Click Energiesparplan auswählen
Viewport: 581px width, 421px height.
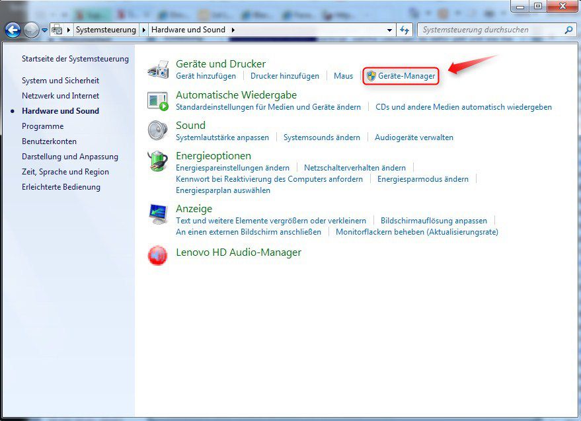pyautogui.click(x=222, y=190)
